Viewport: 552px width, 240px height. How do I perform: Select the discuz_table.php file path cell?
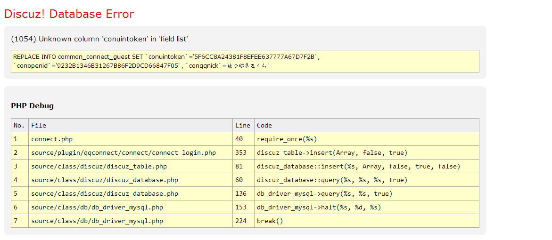click(x=99, y=166)
